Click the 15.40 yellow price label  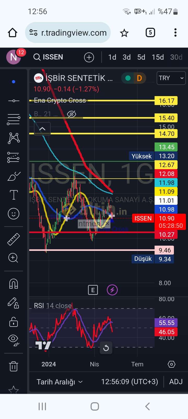[166, 118]
